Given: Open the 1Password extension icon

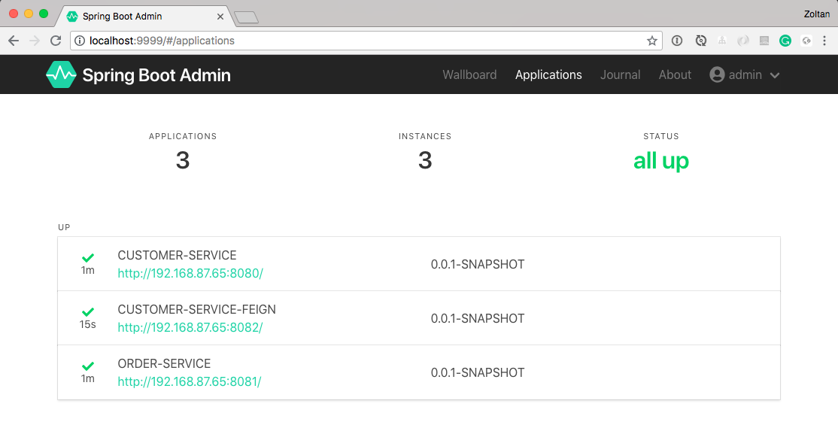Looking at the screenshot, I should (x=677, y=41).
